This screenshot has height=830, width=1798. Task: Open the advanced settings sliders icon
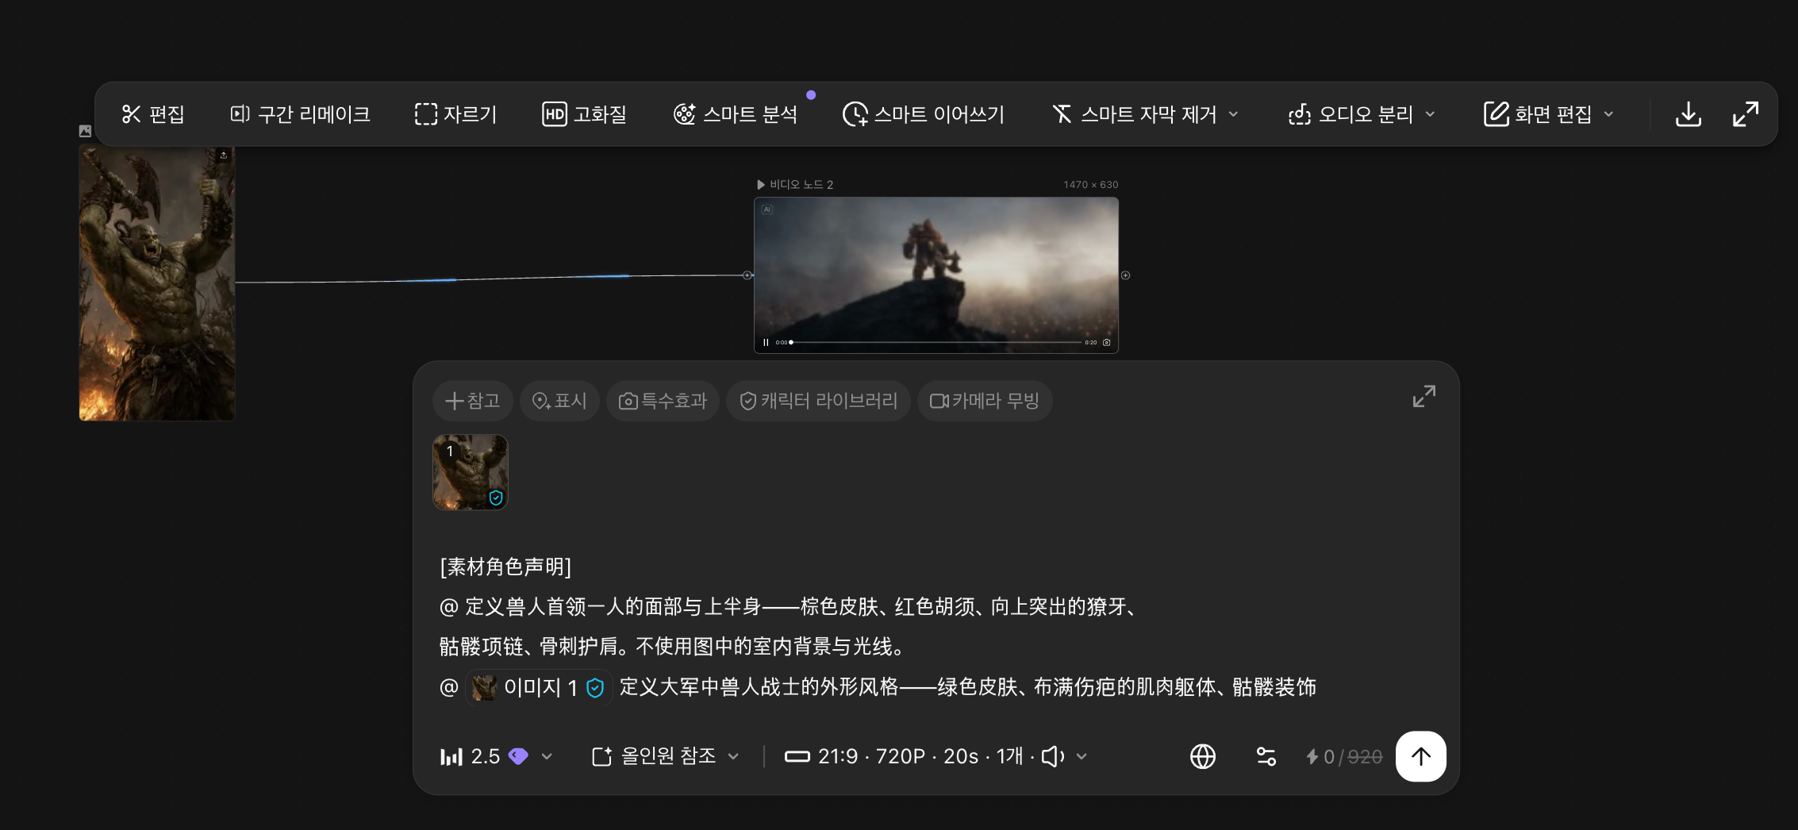tap(1266, 757)
